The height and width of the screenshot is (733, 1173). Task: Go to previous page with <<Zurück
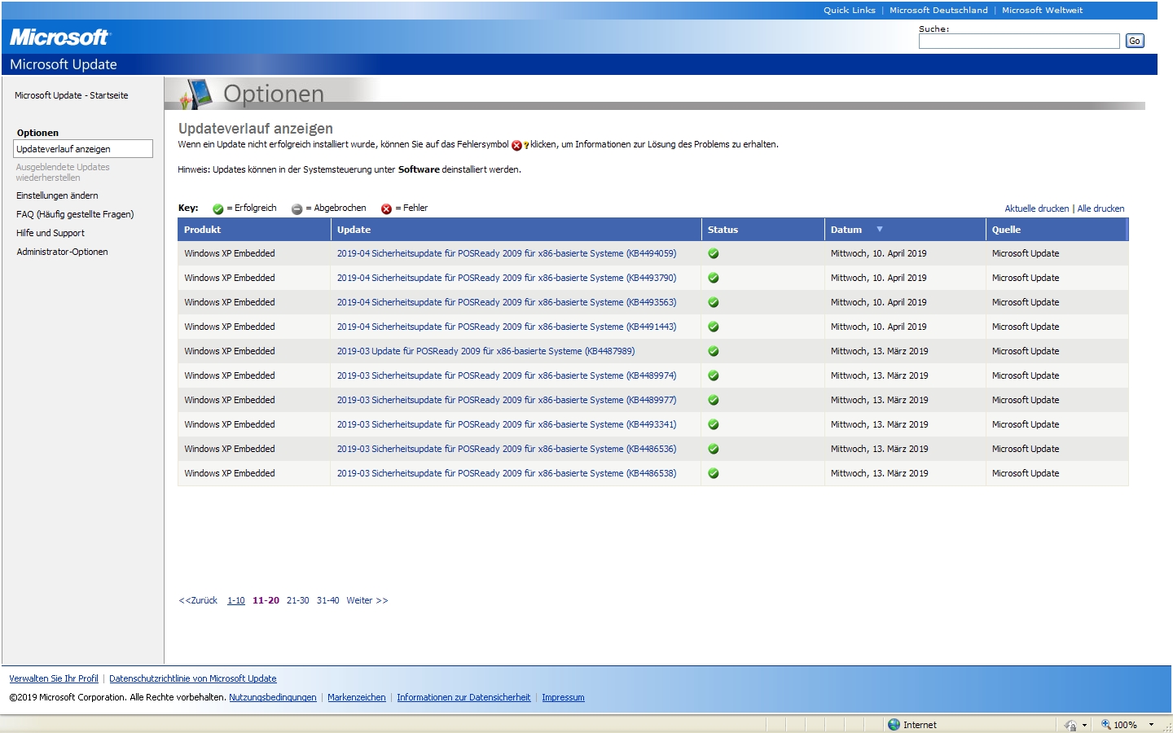pyautogui.click(x=198, y=600)
